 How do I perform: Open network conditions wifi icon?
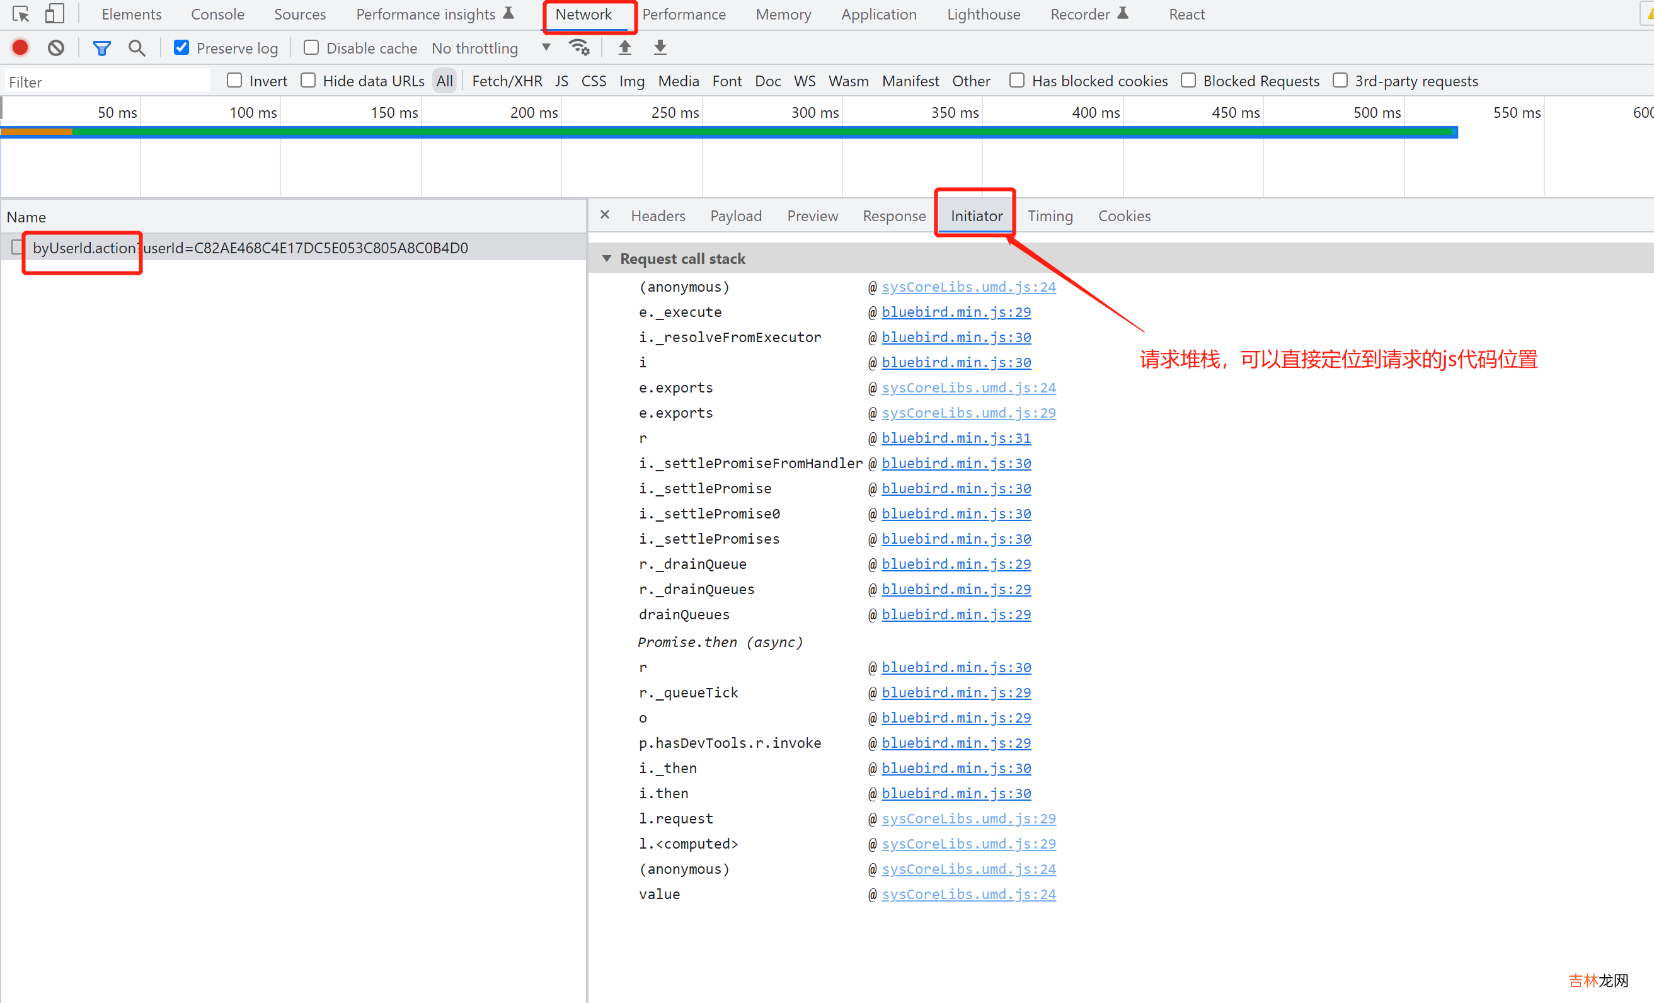coord(578,48)
